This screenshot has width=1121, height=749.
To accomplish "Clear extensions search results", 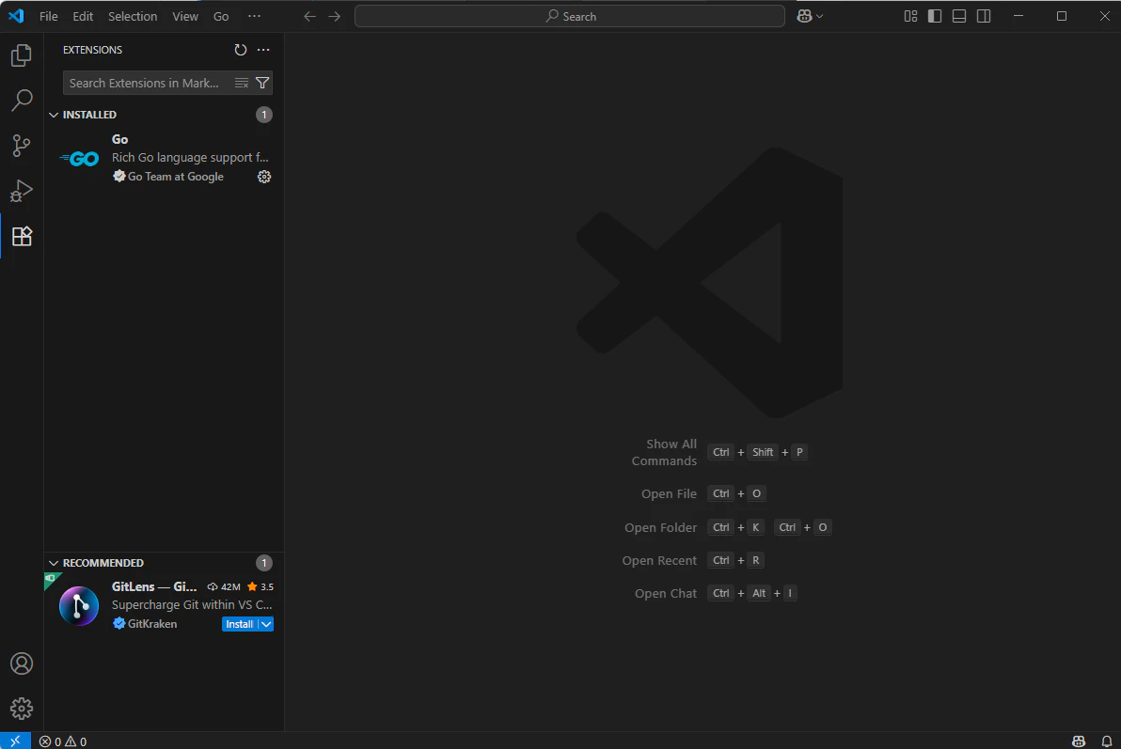I will click(242, 83).
